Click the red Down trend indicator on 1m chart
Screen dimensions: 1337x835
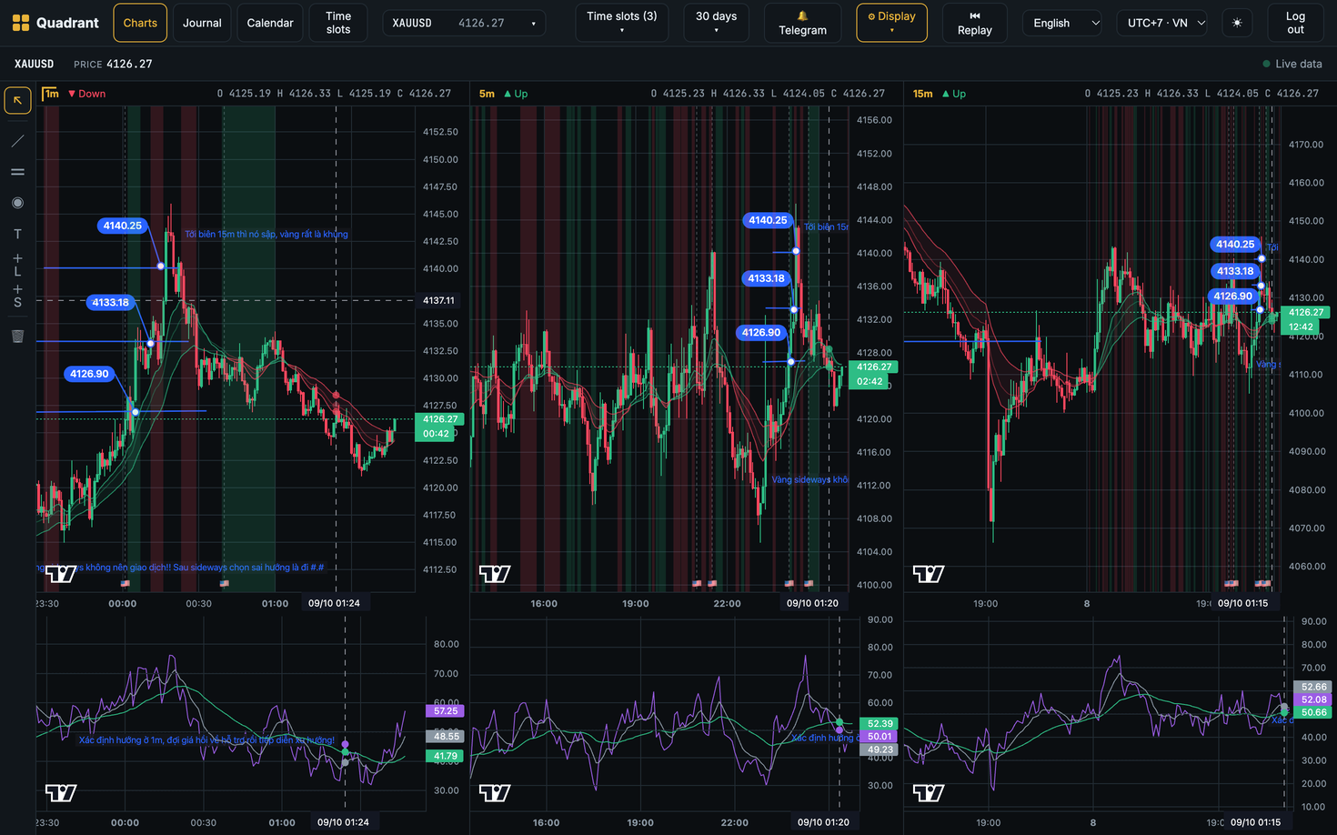point(87,94)
